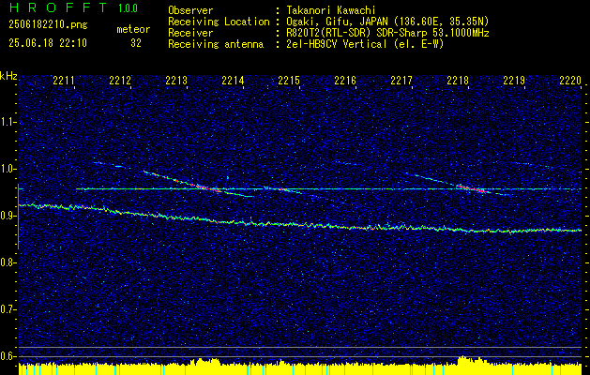Click the 2216 time marker
The width and height of the screenshot is (590, 375).
345,80
